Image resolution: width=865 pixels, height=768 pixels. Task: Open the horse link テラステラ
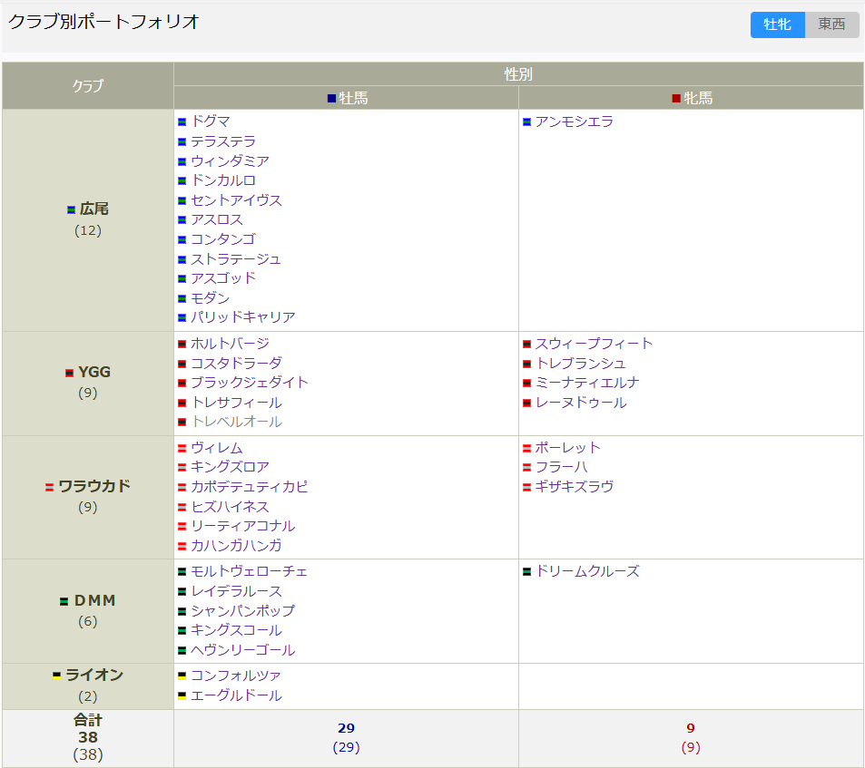tap(223, 141)
